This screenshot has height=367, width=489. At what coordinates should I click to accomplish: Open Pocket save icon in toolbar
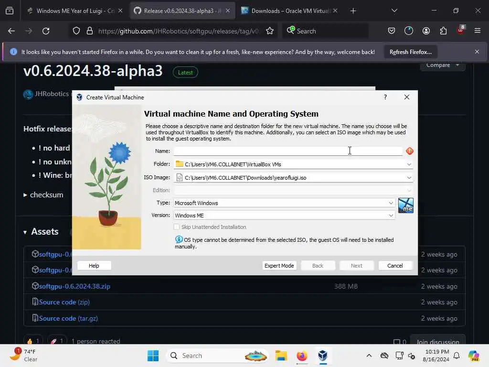(x=392, y=31)
